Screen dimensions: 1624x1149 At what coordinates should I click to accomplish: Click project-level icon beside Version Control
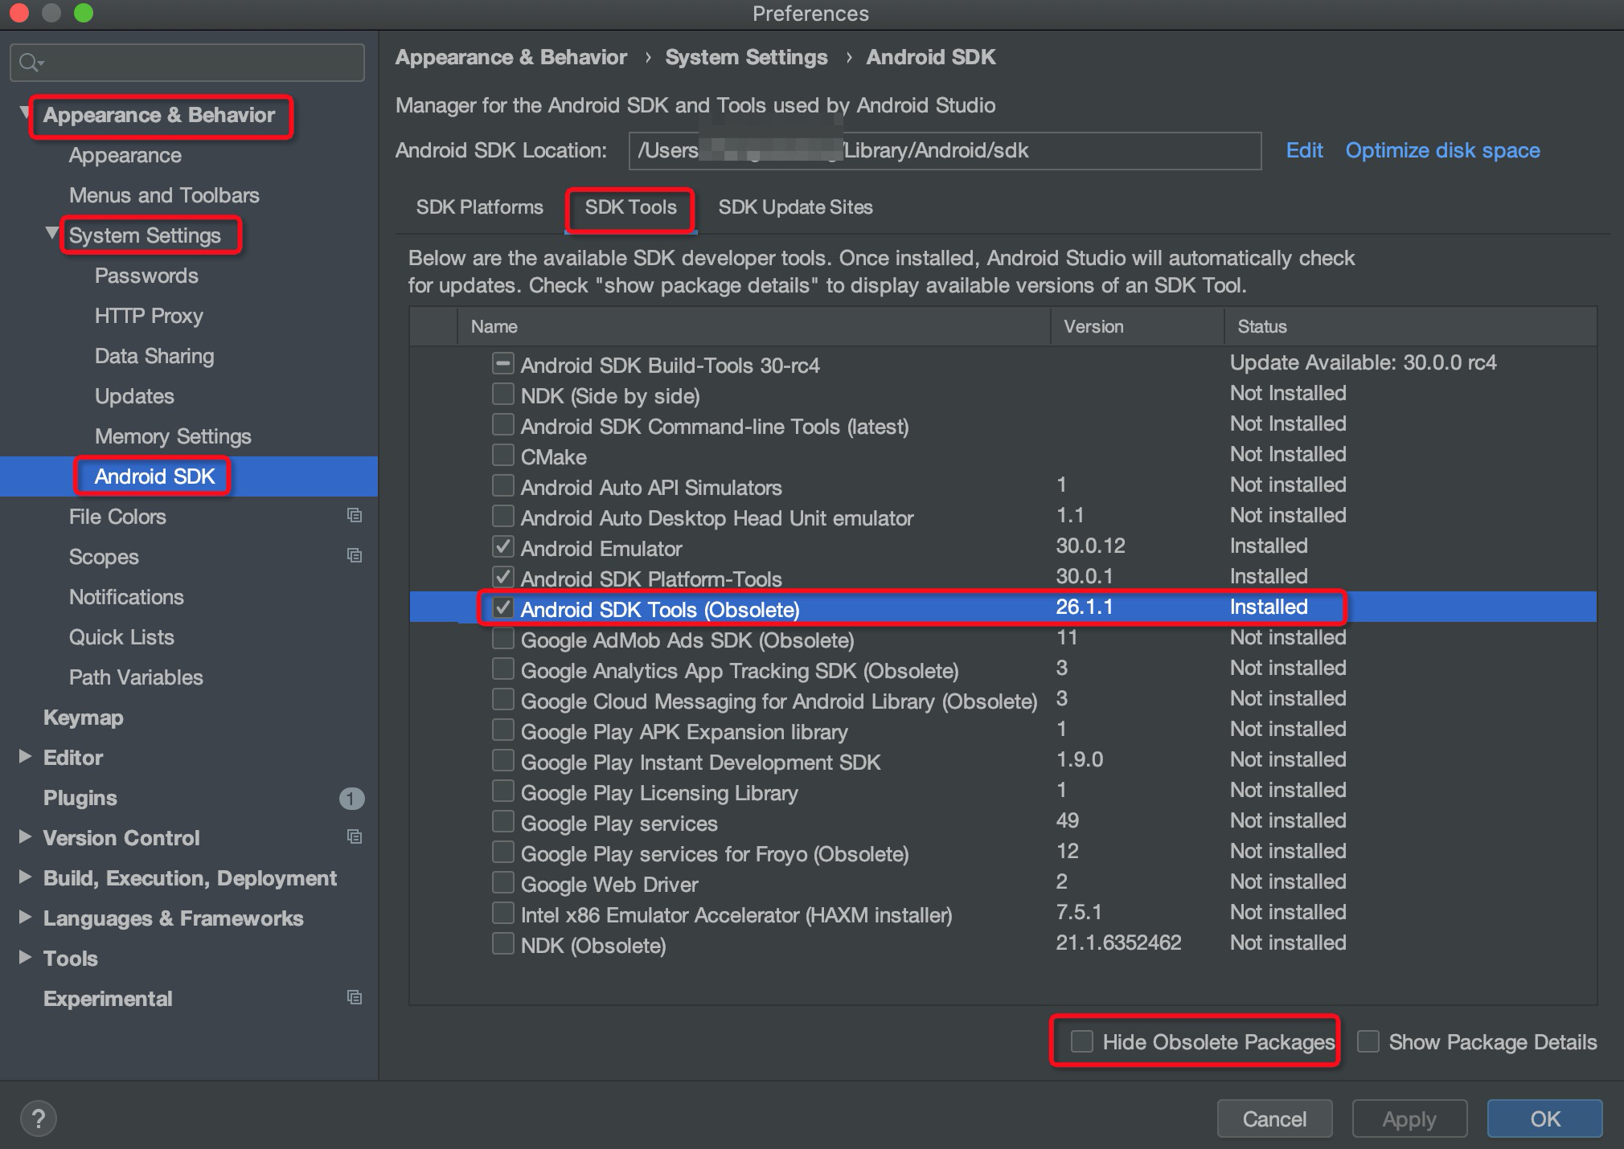354,837
